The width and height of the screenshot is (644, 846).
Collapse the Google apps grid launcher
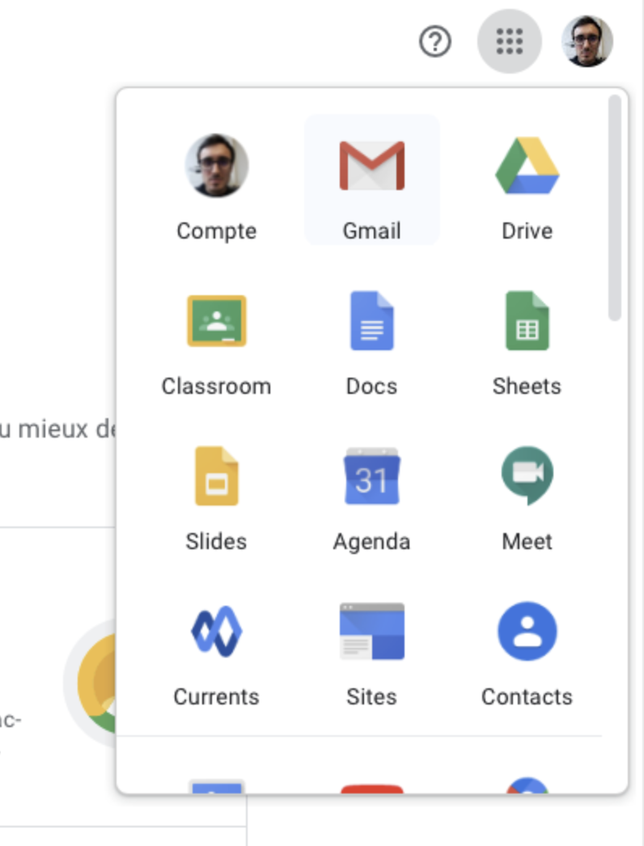point(510,41)
